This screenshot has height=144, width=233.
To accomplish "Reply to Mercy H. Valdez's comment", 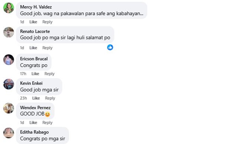I will click(48, 22).
